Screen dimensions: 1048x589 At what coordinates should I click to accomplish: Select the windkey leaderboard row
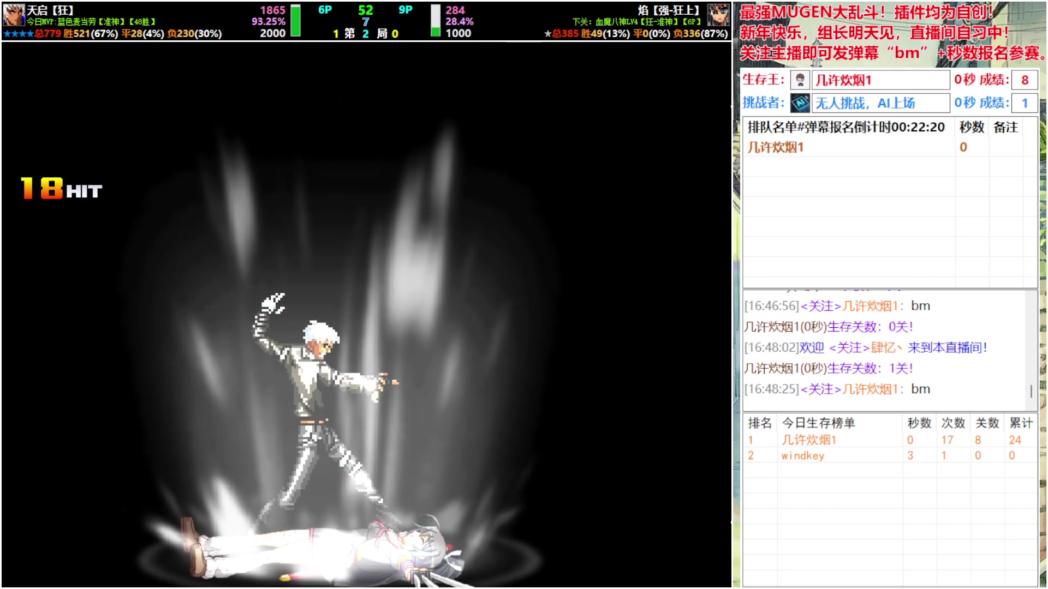pos(890,455)
